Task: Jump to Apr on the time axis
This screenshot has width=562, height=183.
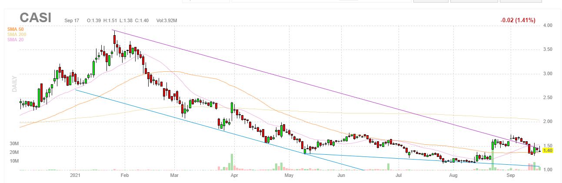Action: (234, 176)
